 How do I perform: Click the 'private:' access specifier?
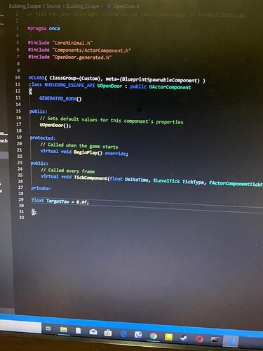(41, 188)
